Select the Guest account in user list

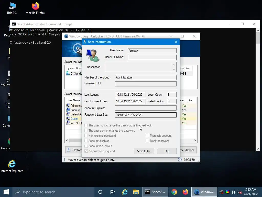point(74,119)
